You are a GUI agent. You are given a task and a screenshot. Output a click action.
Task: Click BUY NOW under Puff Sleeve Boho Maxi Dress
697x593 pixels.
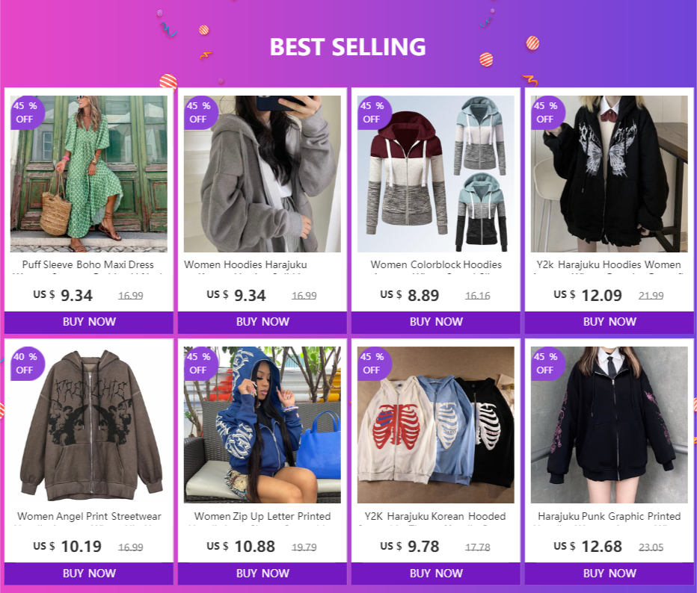(89, 322)
